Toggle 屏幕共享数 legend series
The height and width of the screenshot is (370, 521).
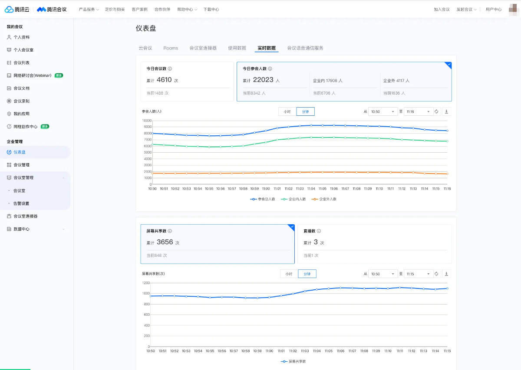pos(293,361)
